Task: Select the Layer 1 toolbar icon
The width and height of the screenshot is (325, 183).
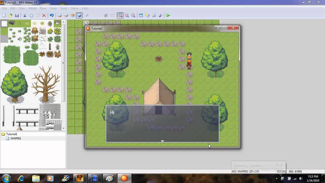Action: click(59, 16)
